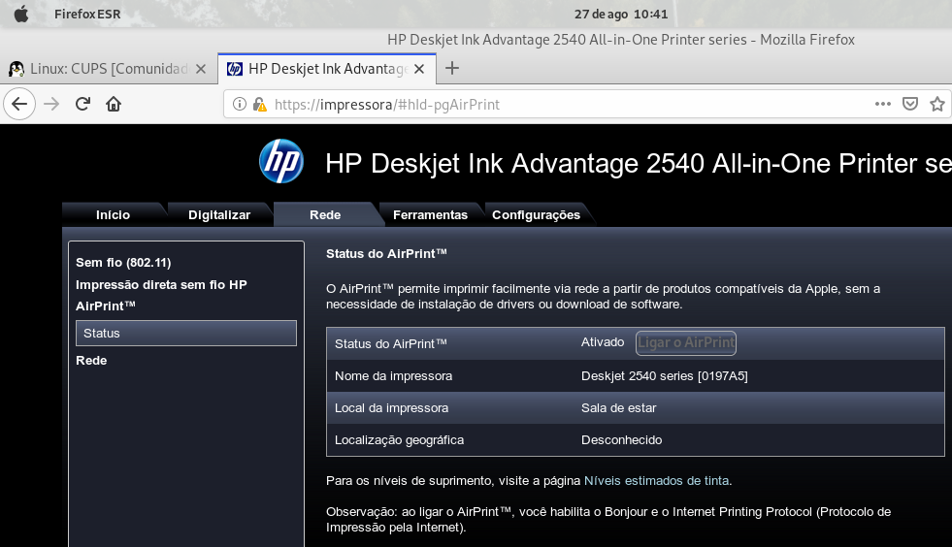
Task: Select Status item in sidebar
Action: (x=186, y=334)
